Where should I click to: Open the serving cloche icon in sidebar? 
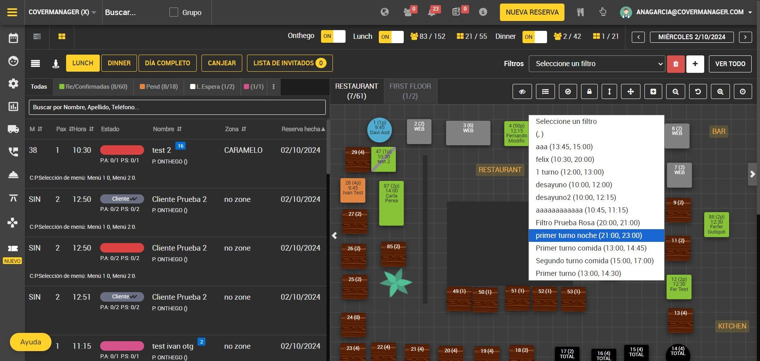pyautogui.click(x=13, y=175)
